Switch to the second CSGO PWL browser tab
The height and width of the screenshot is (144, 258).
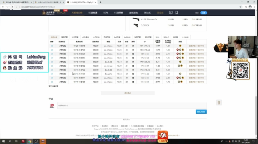(48, 2)
